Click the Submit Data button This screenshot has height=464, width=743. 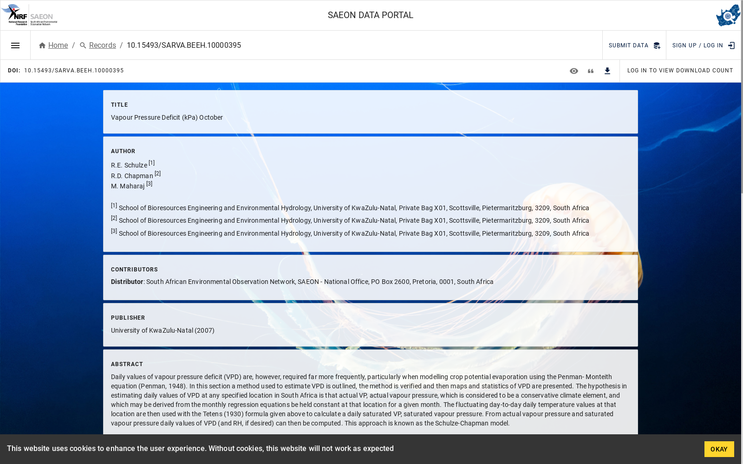pyautogui.click(x=634, y=45)
